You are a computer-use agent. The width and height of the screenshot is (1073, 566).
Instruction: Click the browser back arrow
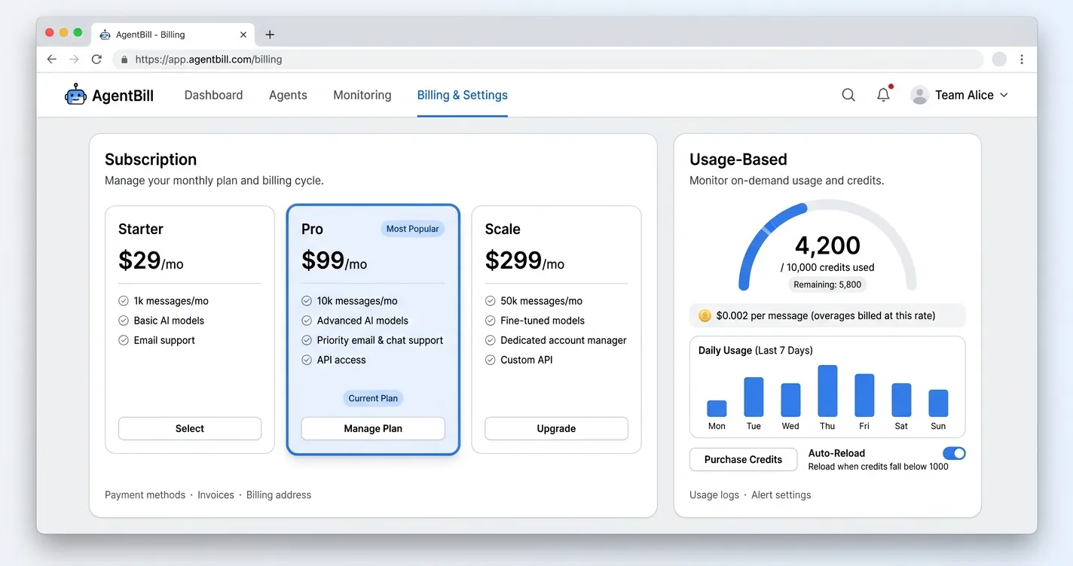tap(51, 59)
